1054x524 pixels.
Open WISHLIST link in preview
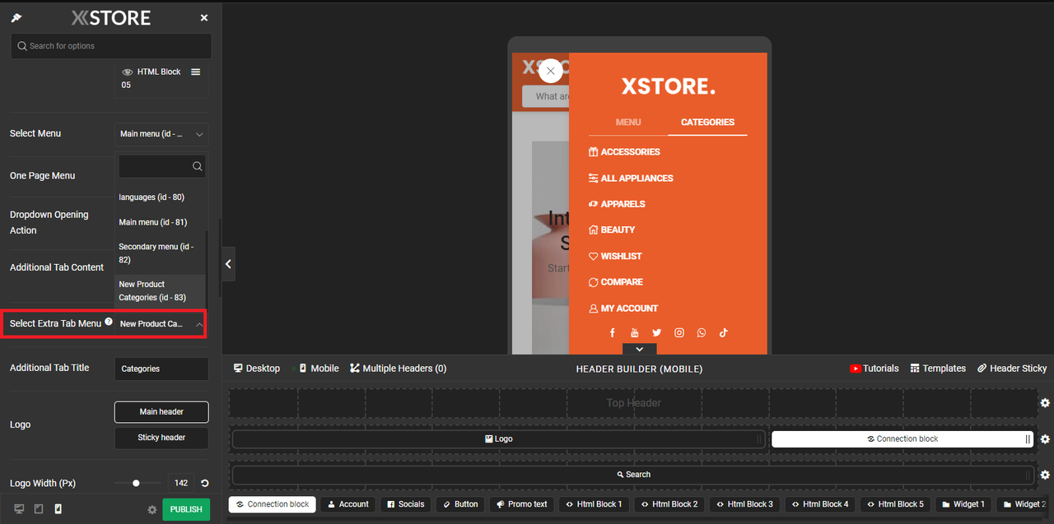[x=615, y=257]
